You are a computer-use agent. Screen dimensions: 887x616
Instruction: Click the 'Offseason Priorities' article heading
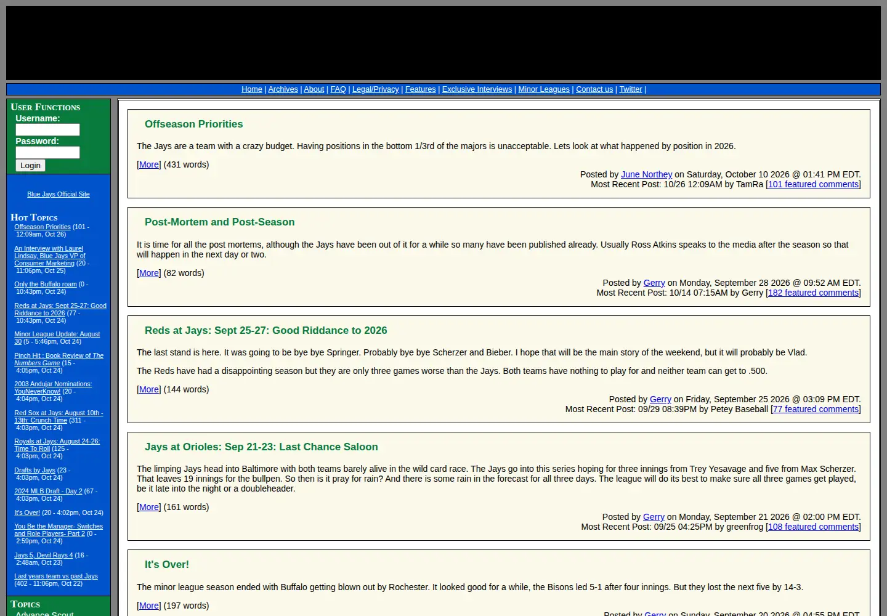pyautogui.click(x=194, y=124)
